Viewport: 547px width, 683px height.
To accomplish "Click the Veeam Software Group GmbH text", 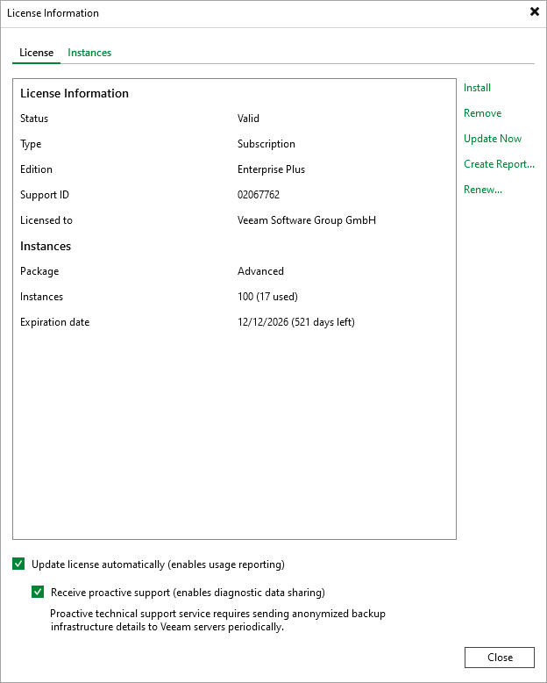I will click(307, 220).
